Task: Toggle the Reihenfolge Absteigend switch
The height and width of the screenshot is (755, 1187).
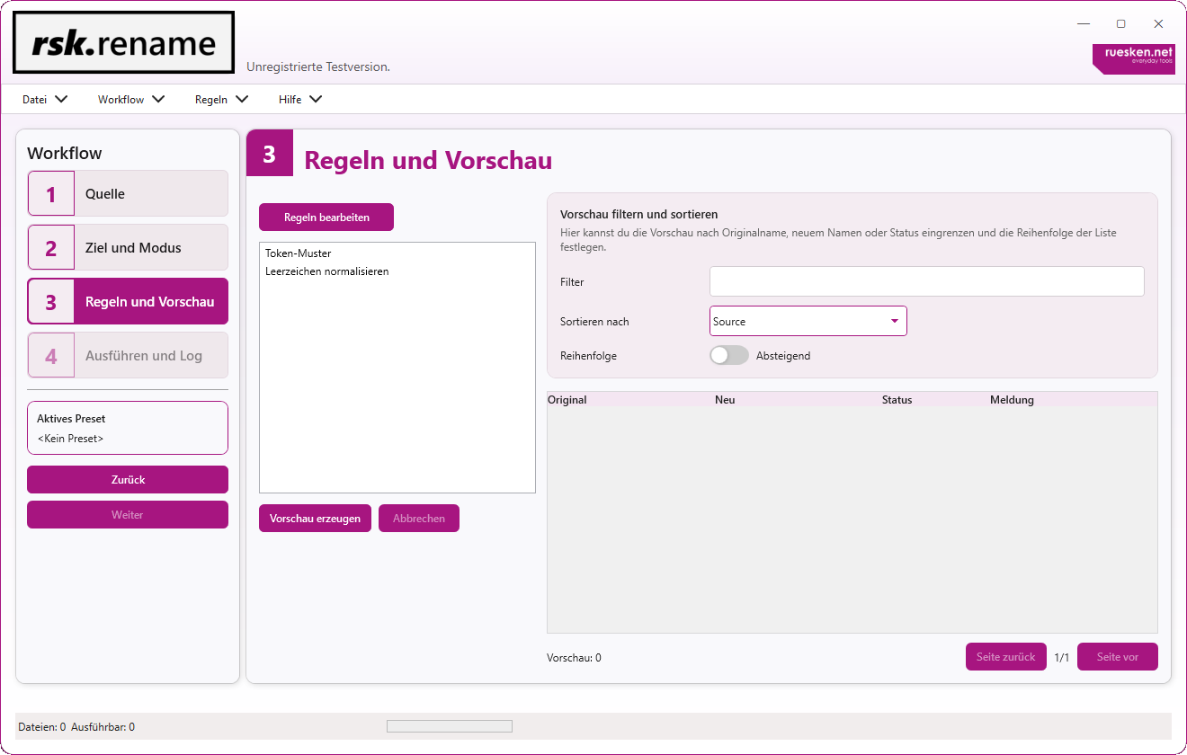Action: 729,356
